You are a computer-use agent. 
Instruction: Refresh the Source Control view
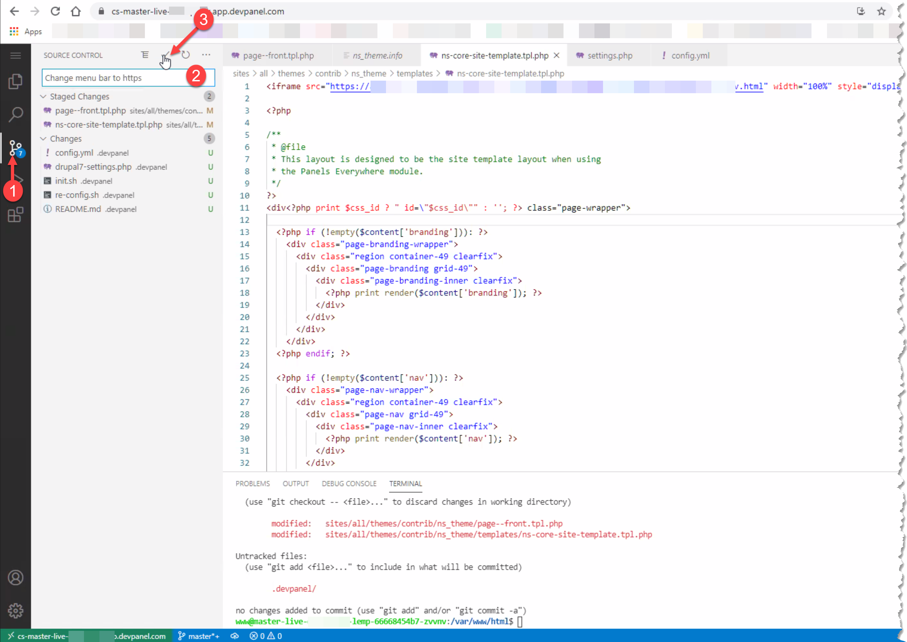[x=185, y=55]
